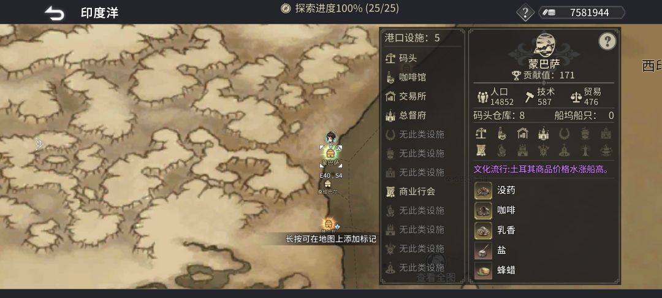662x298 pixels.
Task: Select the 蒙巴萨 port marker on map
Action: (331, 153)
